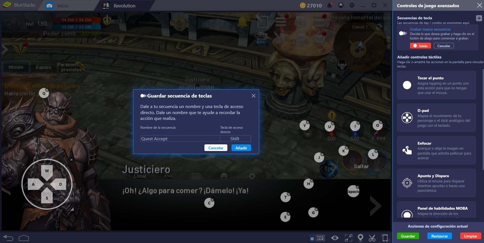Image resolution: width=484 pixels, height=243 pixels.
Task: Open the Parámetros previstos tab
Action: pos(71,67)
